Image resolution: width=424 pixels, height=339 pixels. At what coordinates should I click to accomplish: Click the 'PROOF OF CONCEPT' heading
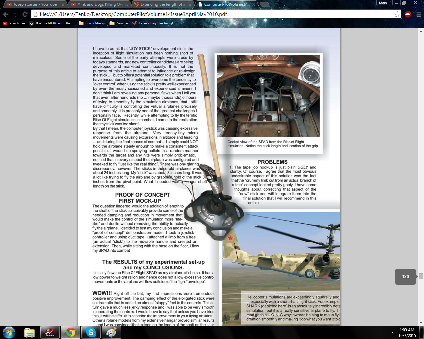pos(143,195)
